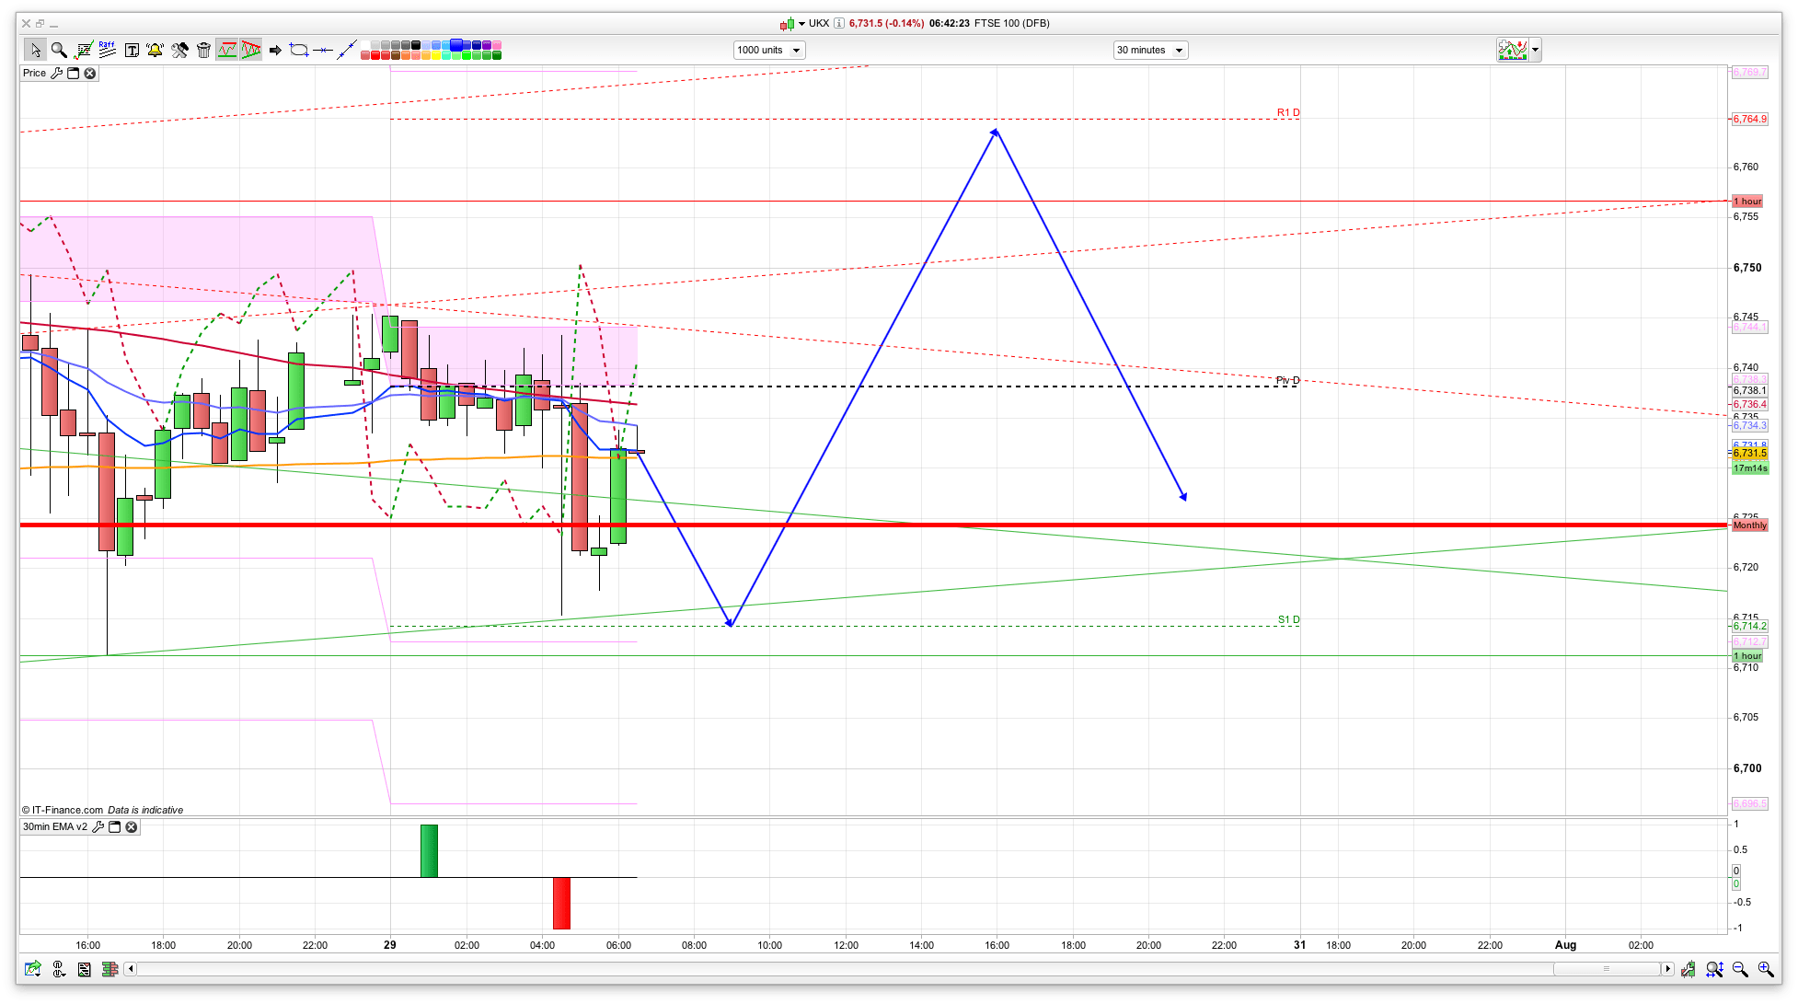This screenshot has width=1798, height=1004.
Task: Click the Price panel label
Action: (x=34, y=73)
